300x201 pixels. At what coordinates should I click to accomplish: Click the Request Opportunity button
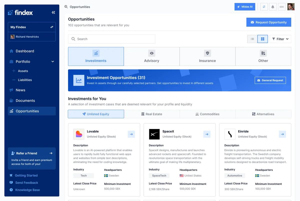click(268, 22)
